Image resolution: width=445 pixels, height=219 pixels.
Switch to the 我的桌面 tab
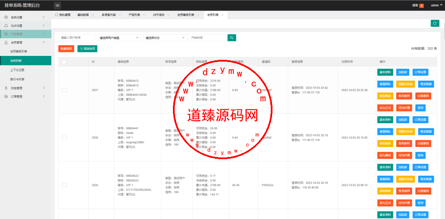(63, 15)
